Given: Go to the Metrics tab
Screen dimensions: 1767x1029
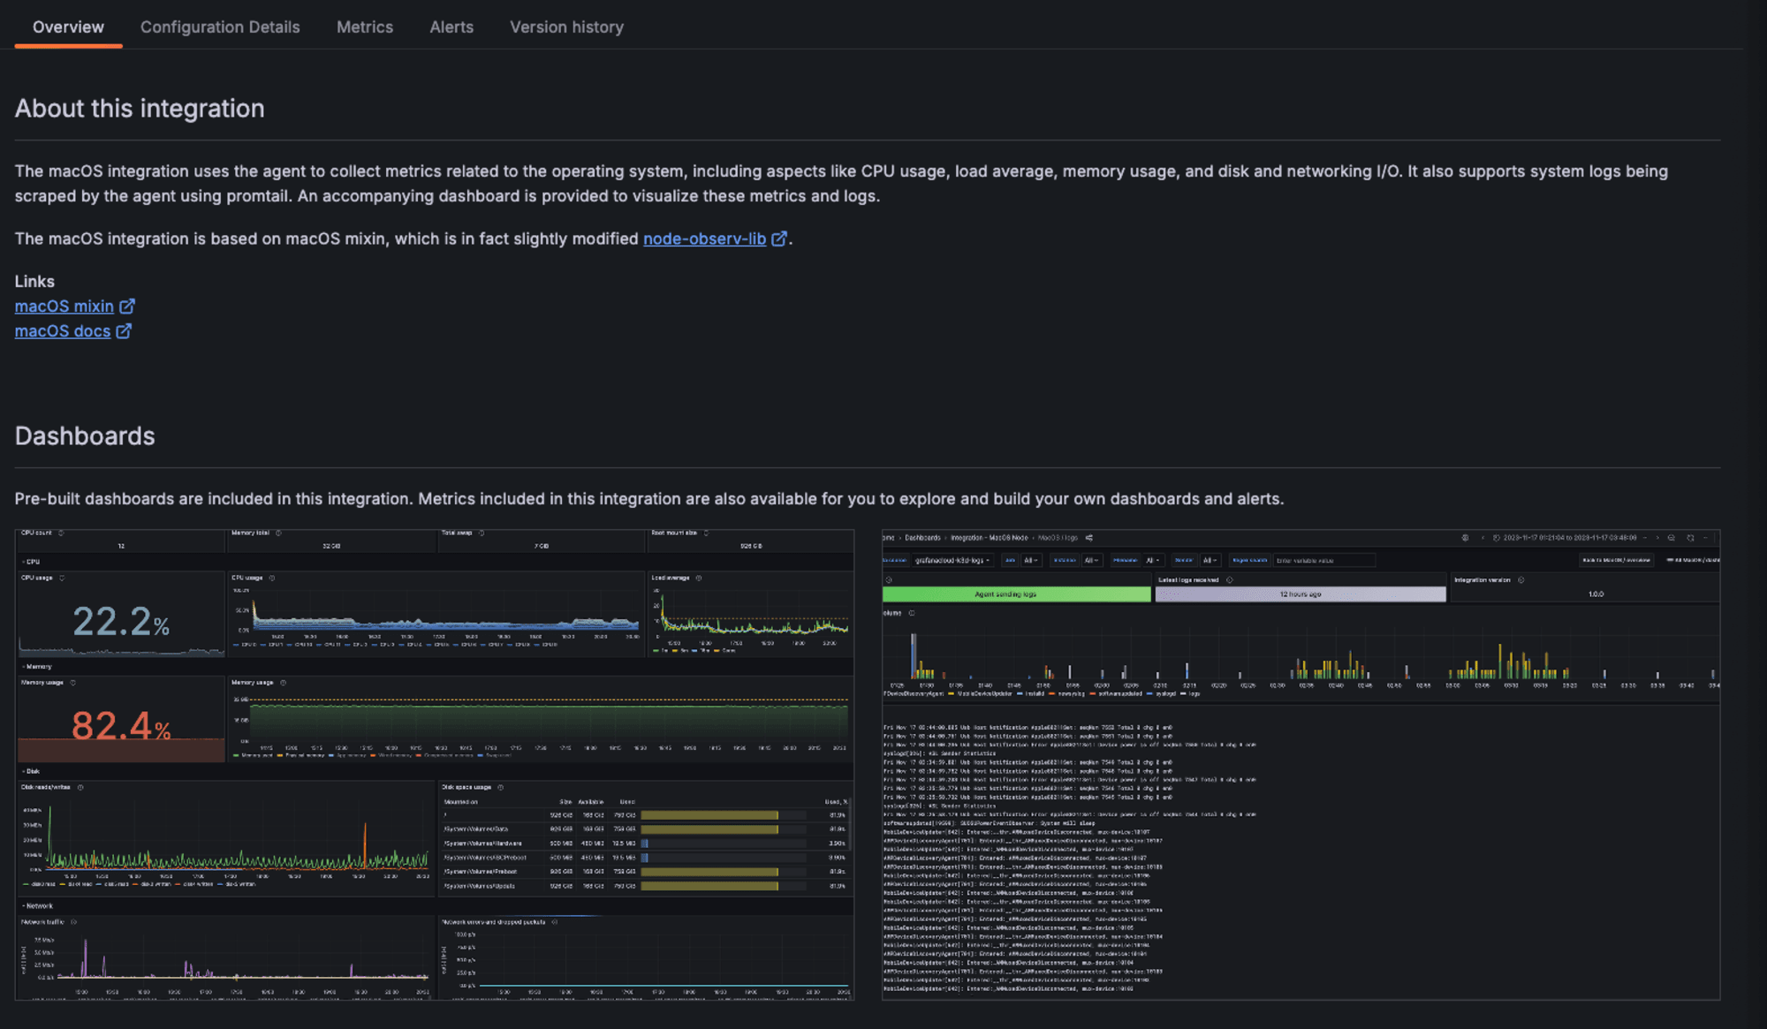Looking at the screenshot, I should tap(365, 26).
